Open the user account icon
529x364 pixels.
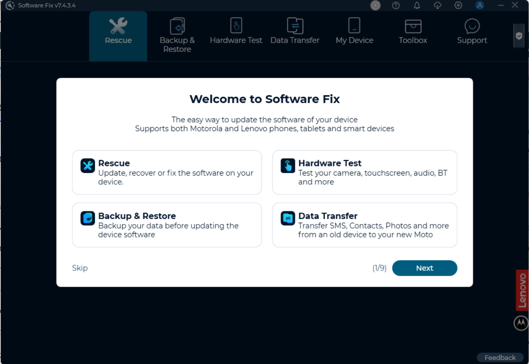tap(479, 5)
